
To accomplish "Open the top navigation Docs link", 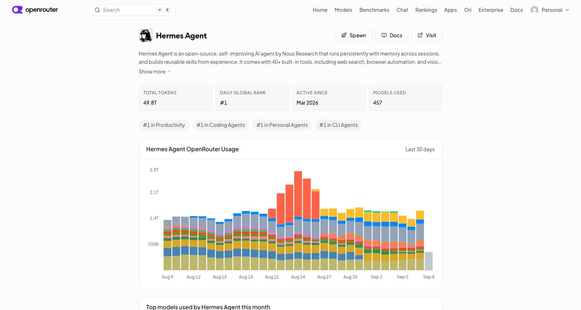I will [x=517, y=10].
